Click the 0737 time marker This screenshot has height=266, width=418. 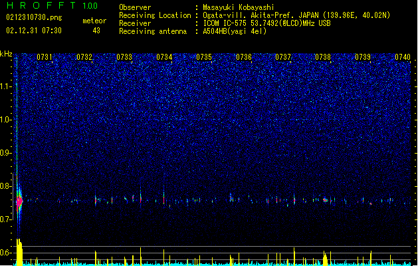click(x=283, y=57)
